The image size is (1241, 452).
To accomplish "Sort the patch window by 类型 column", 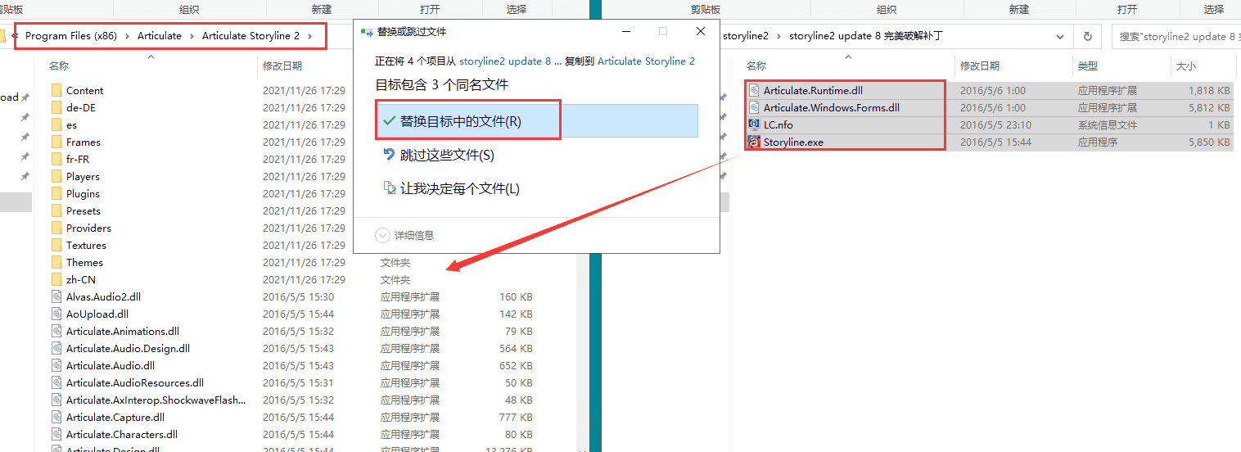I will point(1088,66).
